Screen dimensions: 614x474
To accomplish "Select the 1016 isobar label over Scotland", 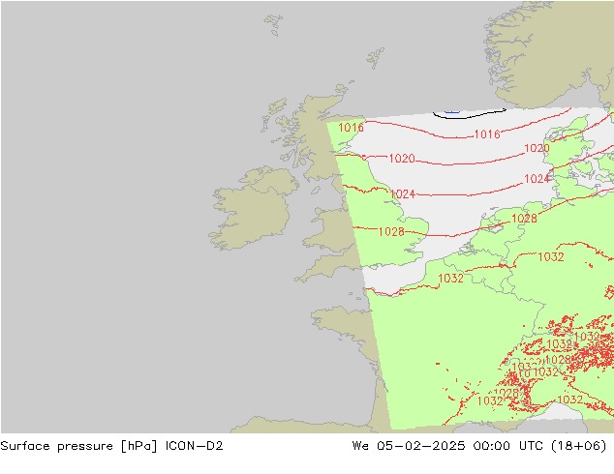I will click(351, 128).
